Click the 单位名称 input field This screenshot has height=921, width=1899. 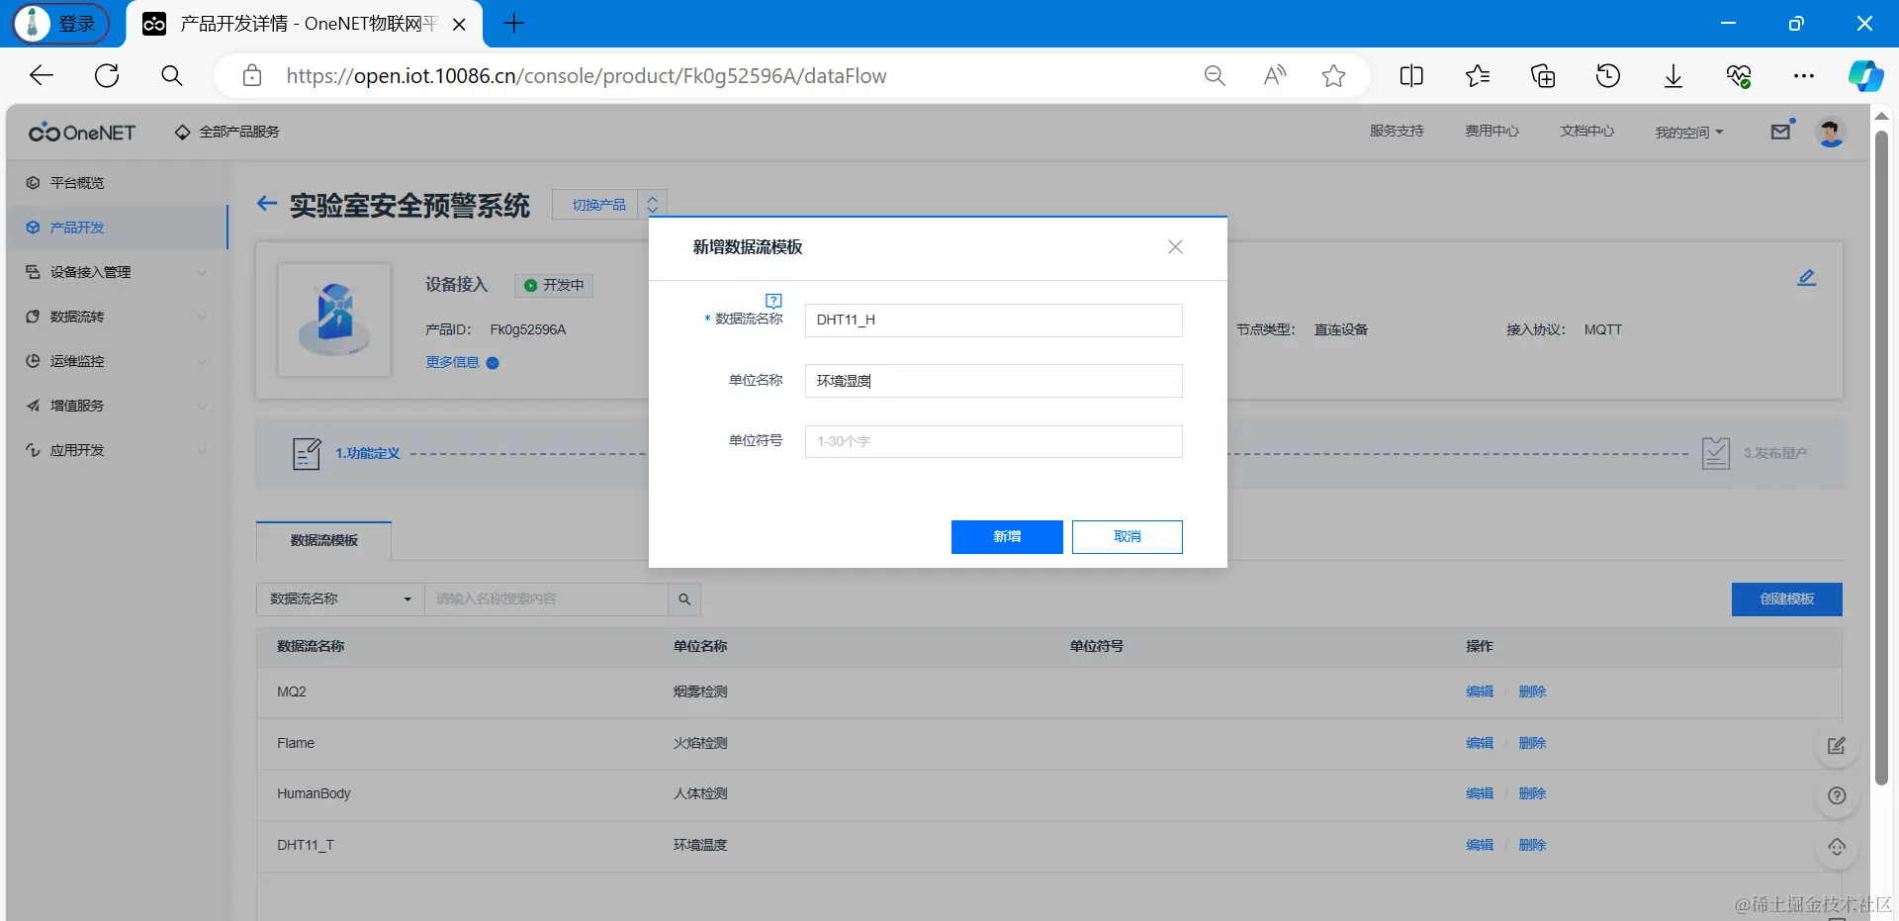[x=993, y=381]
